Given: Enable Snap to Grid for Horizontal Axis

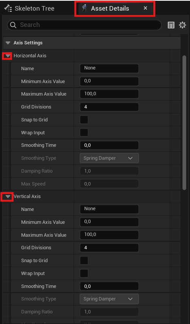Looking at the screenshot, I should (84, 120).
